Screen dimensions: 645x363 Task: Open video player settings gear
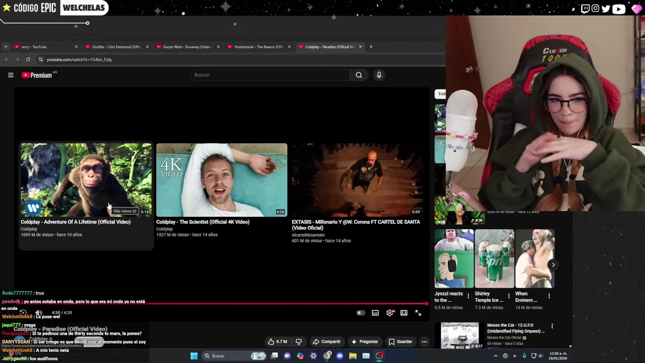[x=390, y=313]
